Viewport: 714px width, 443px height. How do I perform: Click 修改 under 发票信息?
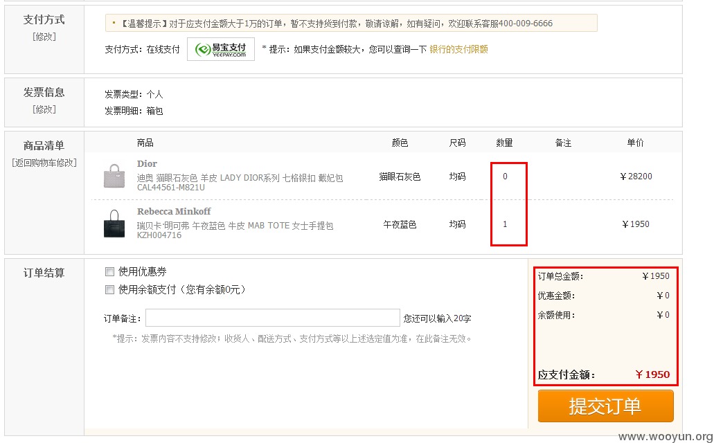pos(44,109)
